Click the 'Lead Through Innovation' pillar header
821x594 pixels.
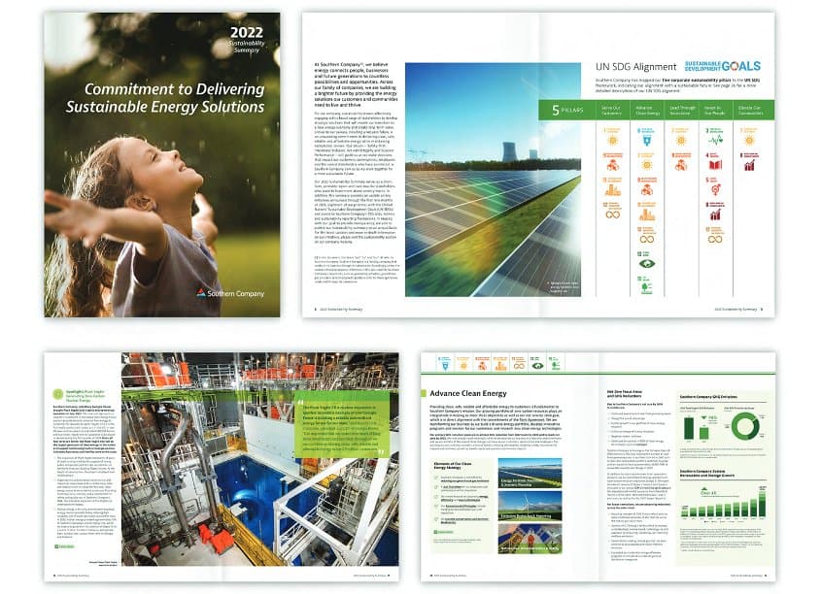(x=681, y=110)
